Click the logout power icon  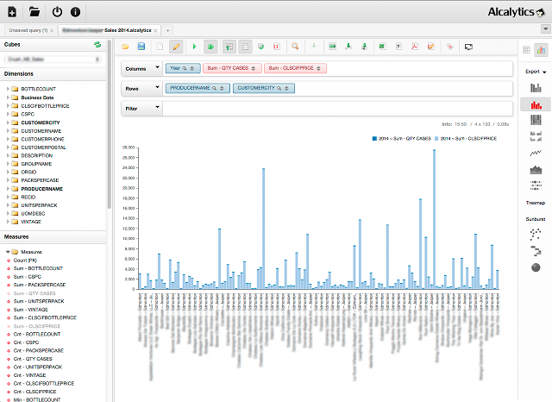(57, 12)
